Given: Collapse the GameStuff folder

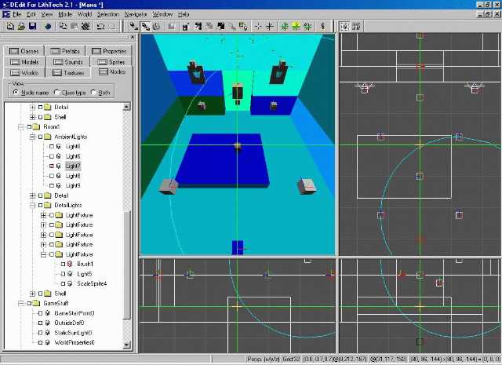Looking at the screenshot, I should [21, 303].
